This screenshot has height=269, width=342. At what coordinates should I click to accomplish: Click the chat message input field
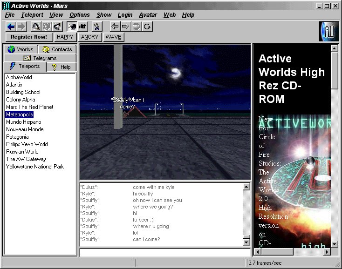click(x=165, y=252)
